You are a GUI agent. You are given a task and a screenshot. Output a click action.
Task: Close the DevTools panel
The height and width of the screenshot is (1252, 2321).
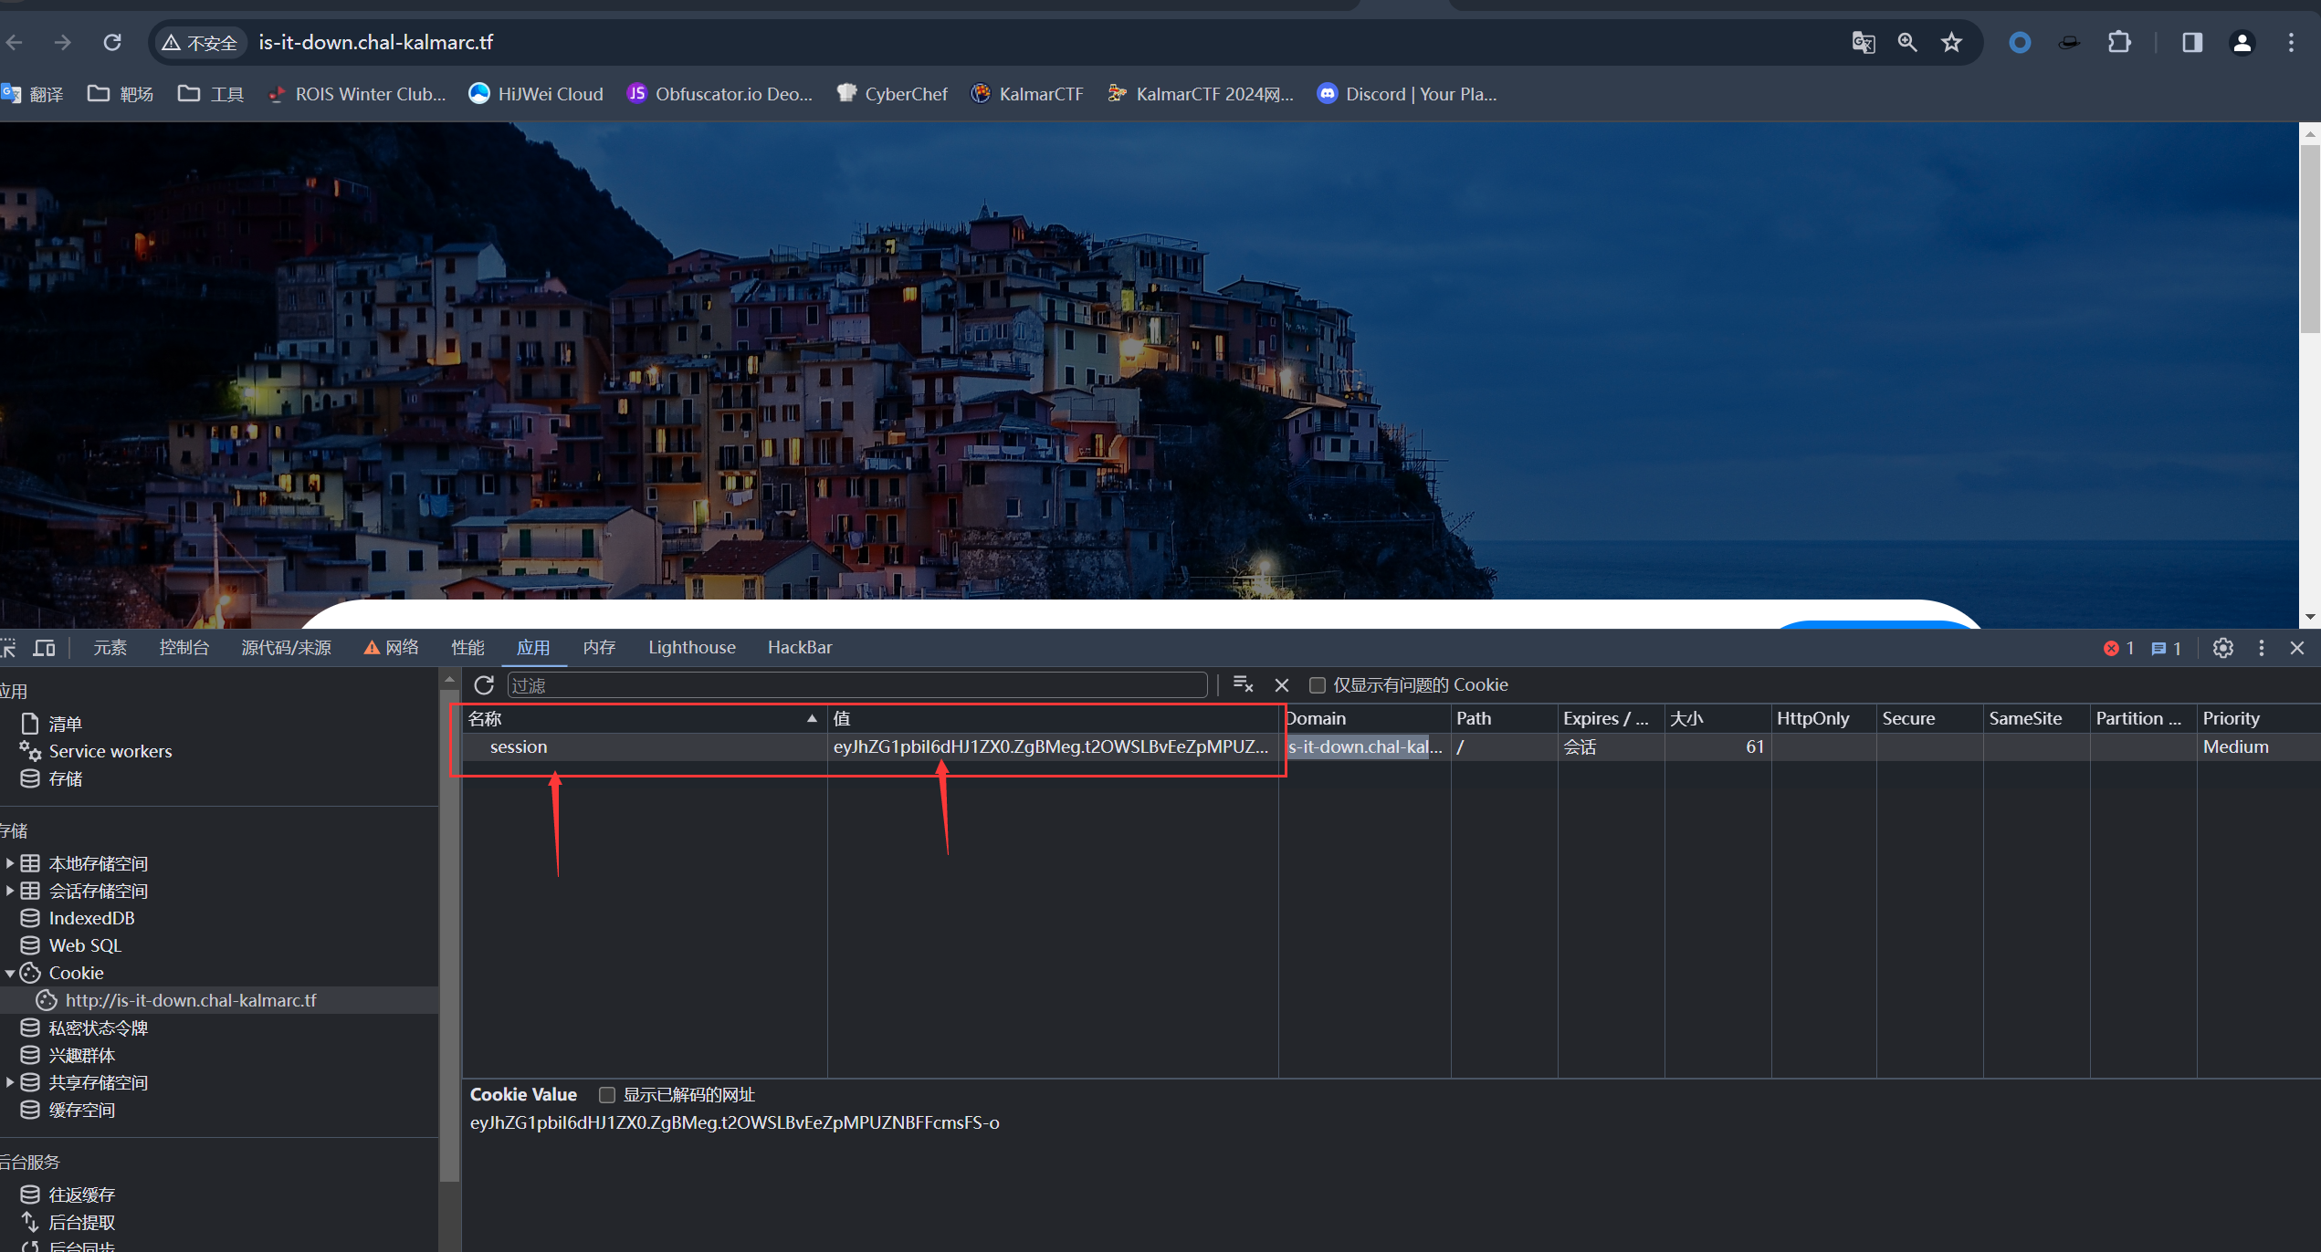point(2298,647)
